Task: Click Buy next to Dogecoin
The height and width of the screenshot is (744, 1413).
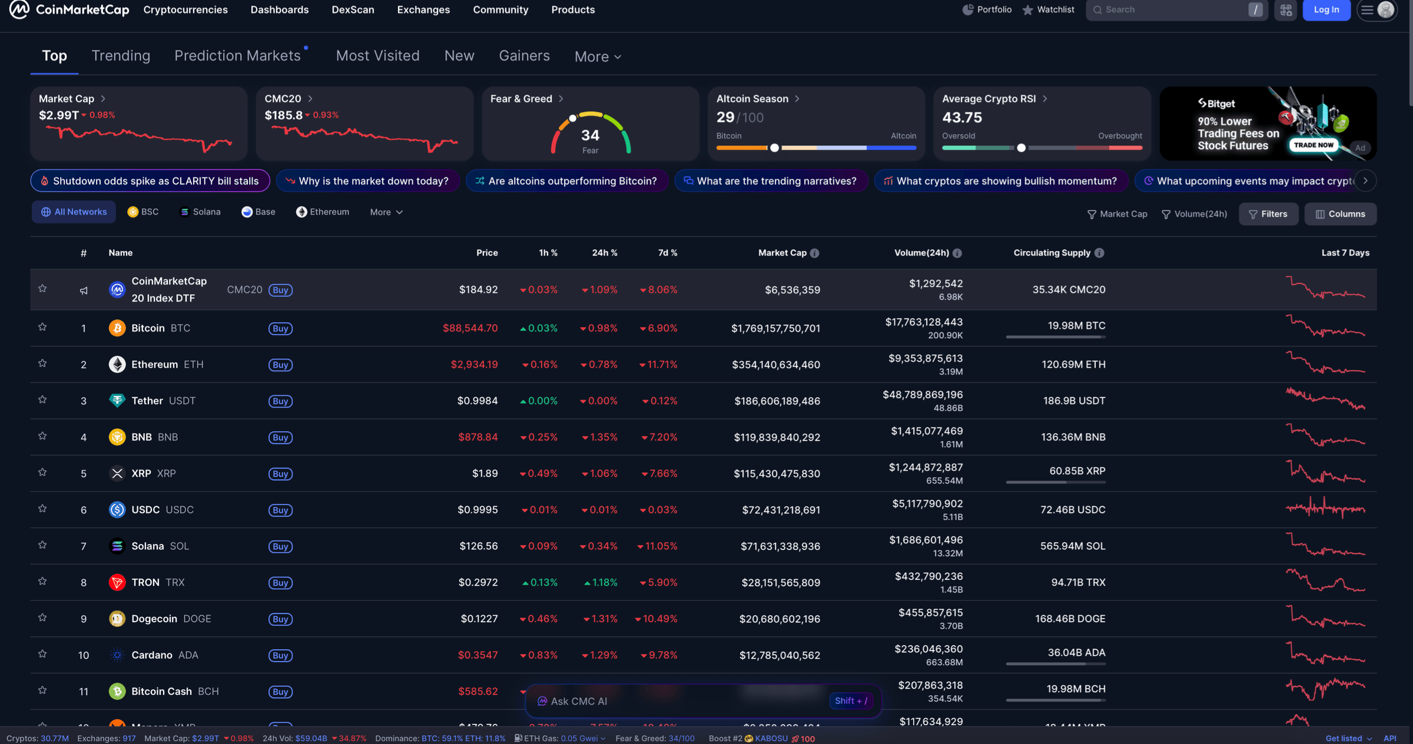Action: tap(280, 619)
